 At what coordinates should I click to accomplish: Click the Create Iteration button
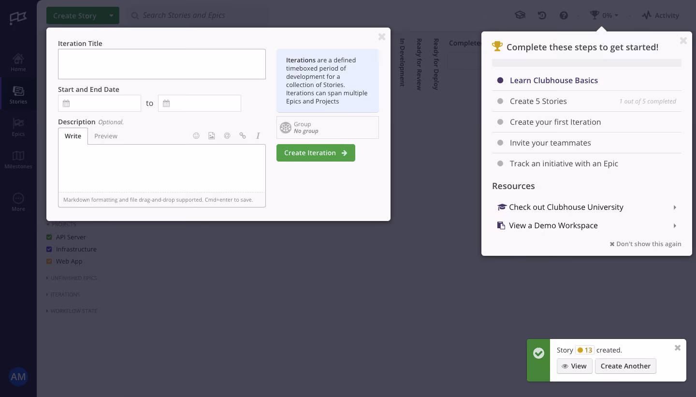pyautogui.click(x=316, y=153)
